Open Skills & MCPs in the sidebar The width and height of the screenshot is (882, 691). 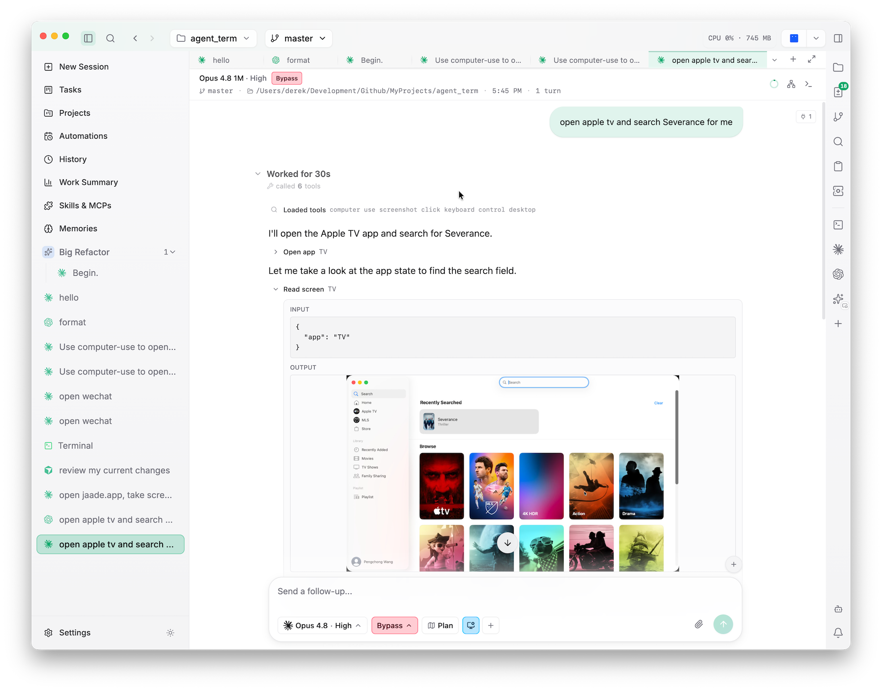click(110, 205)
